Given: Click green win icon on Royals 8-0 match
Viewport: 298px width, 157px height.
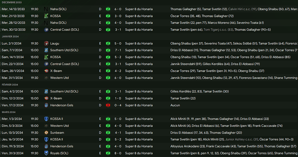Looking at the screenshot, I should [108, 153].
